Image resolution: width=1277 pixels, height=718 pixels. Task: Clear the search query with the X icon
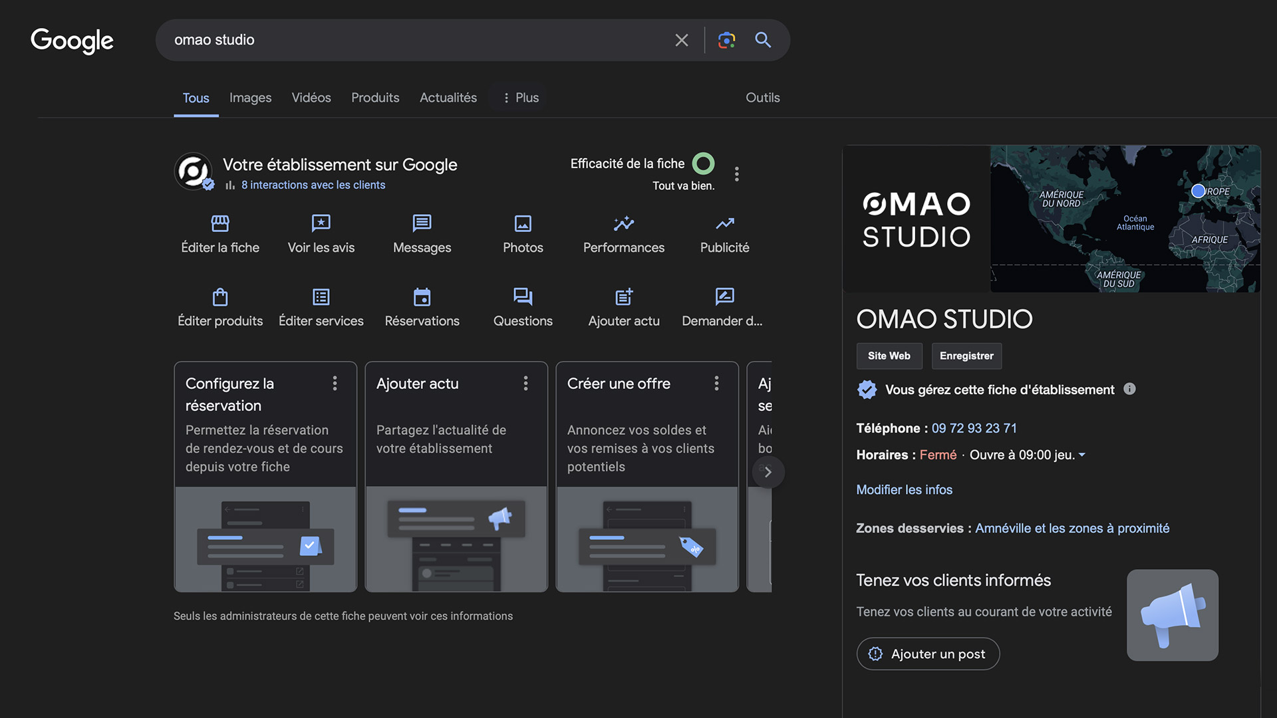coord(682,40)
